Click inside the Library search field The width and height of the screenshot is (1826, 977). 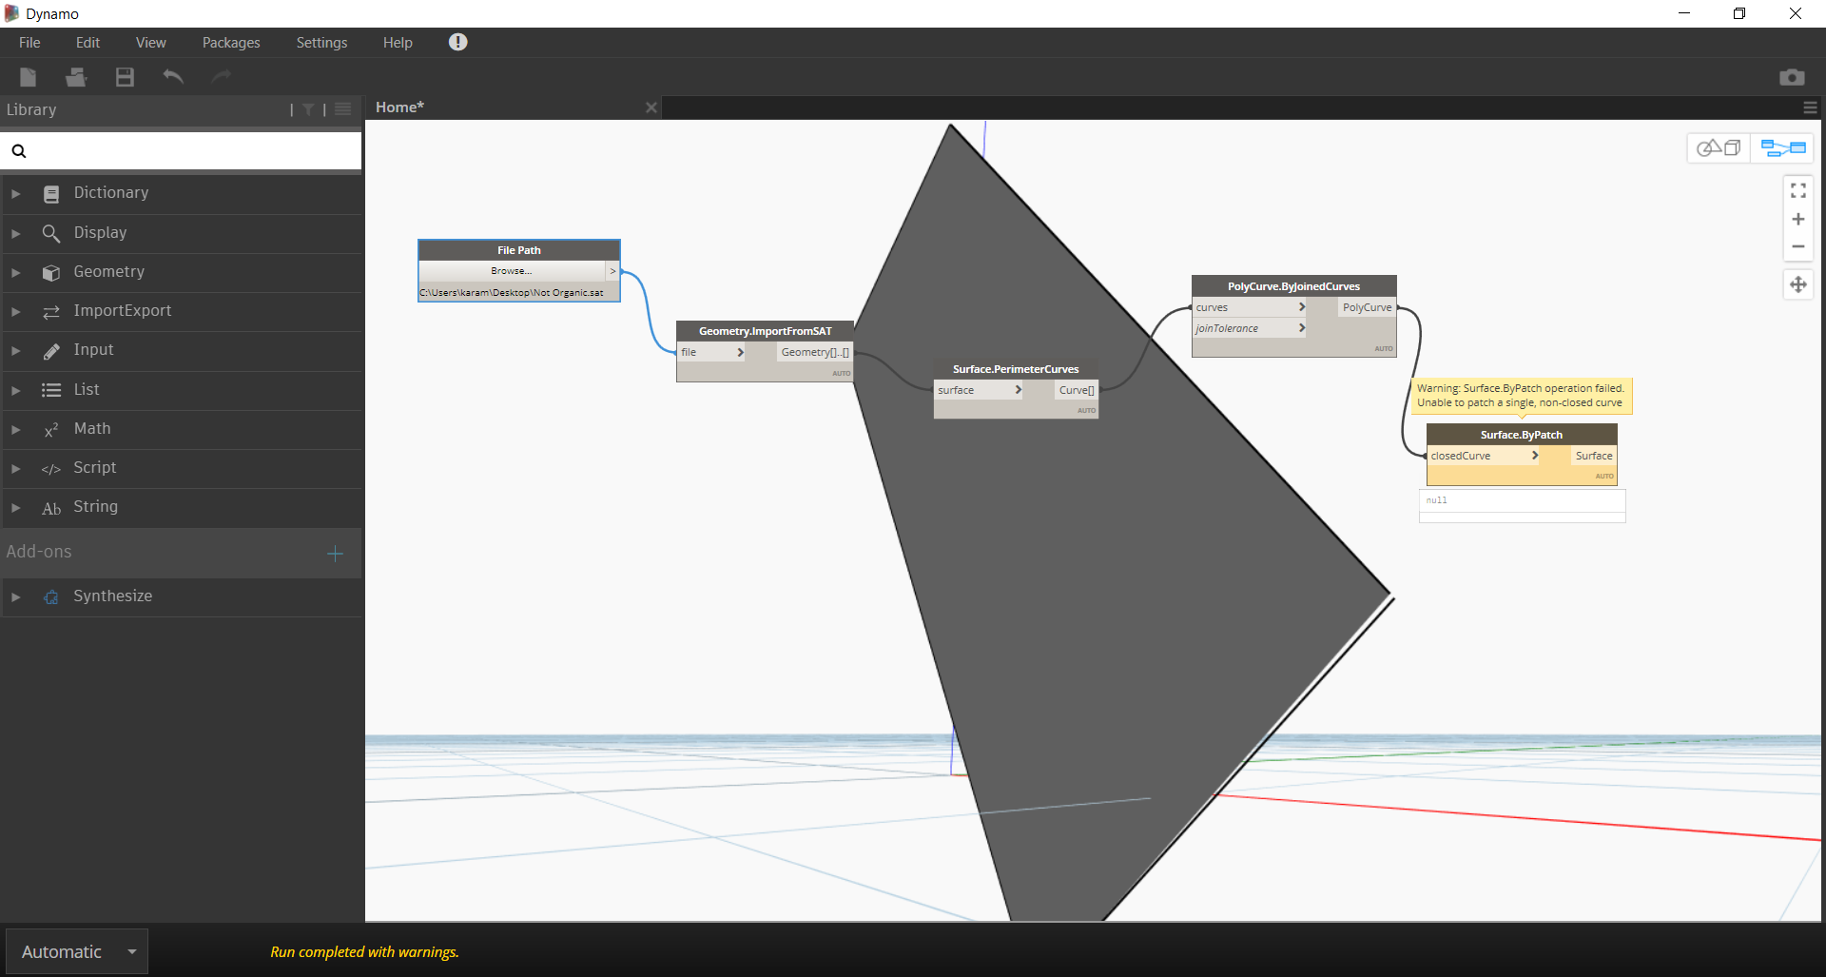[181, 150]
